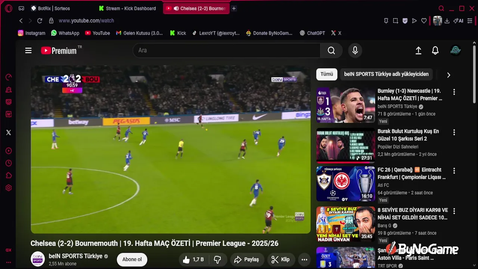Start voice search with the microphone

point(355,50)
